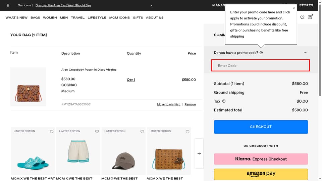The height and width of the screenshot is (181, 322).
Task: Pause the banner carousel
Action: click(x=8, y=6)
